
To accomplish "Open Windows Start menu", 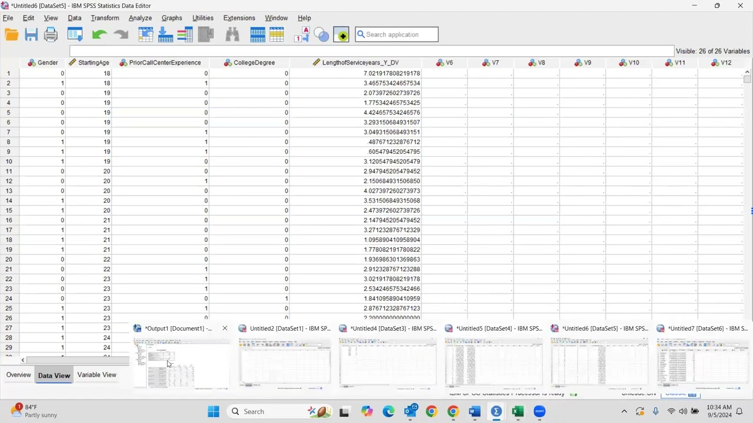I will pyautogui.click(x=213, y=411).
